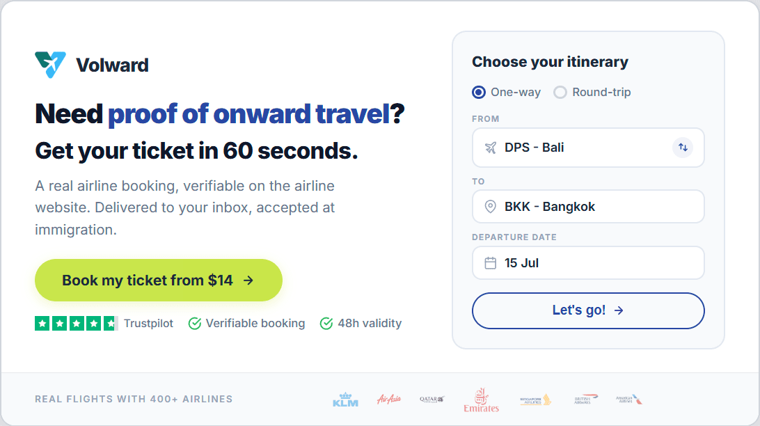Click Book my ticket from $14 button
Screen dimensions: 760x426
point(159,280)
